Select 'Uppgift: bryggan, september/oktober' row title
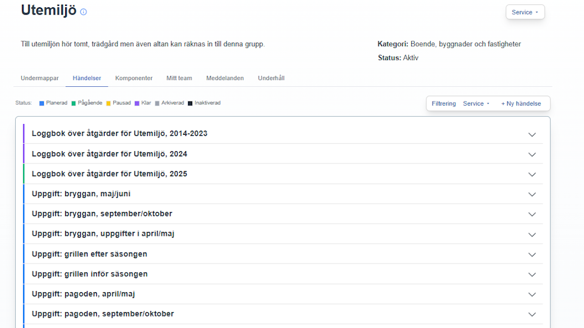 pyautogui.click(x=102, y=214)
